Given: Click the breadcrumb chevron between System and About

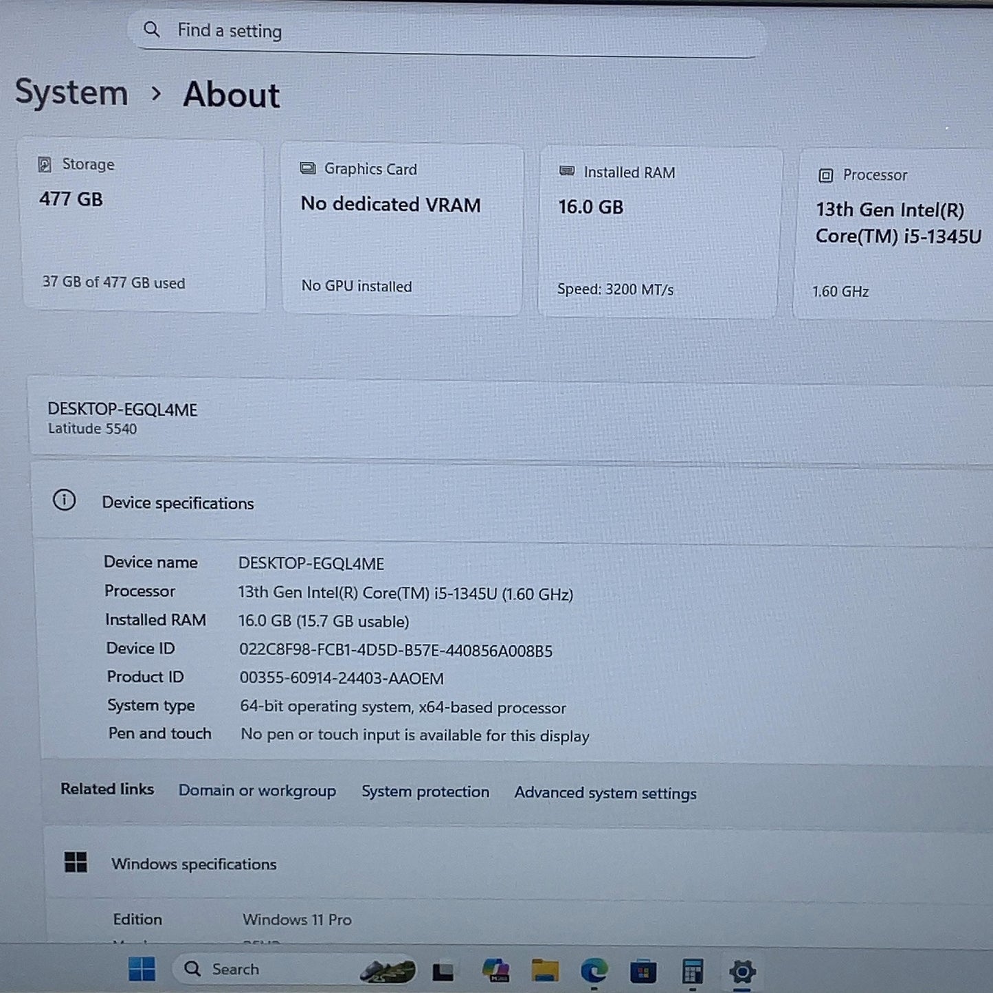Looking at the screenshot, I should pos(156,93).
